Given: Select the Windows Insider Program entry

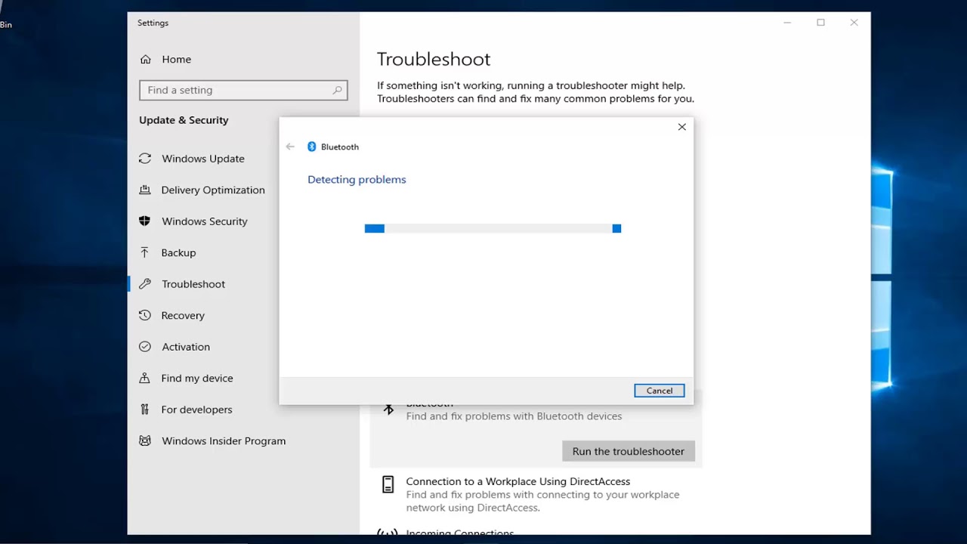Looking at the screenshot, I should pos(224,440).
